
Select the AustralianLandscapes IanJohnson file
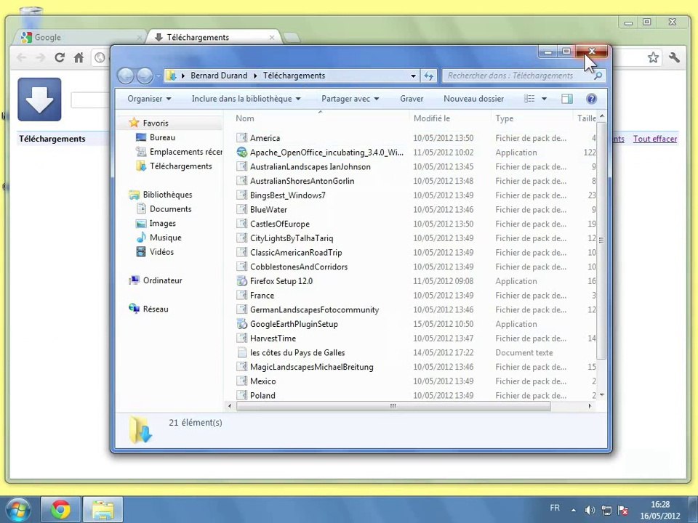point(310,167)
